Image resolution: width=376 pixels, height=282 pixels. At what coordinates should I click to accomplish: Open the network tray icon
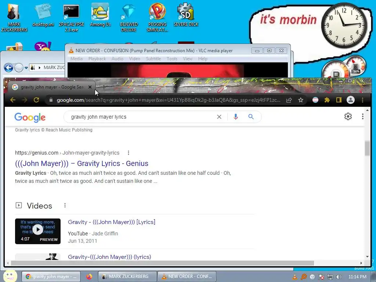[x=330, y=277]
